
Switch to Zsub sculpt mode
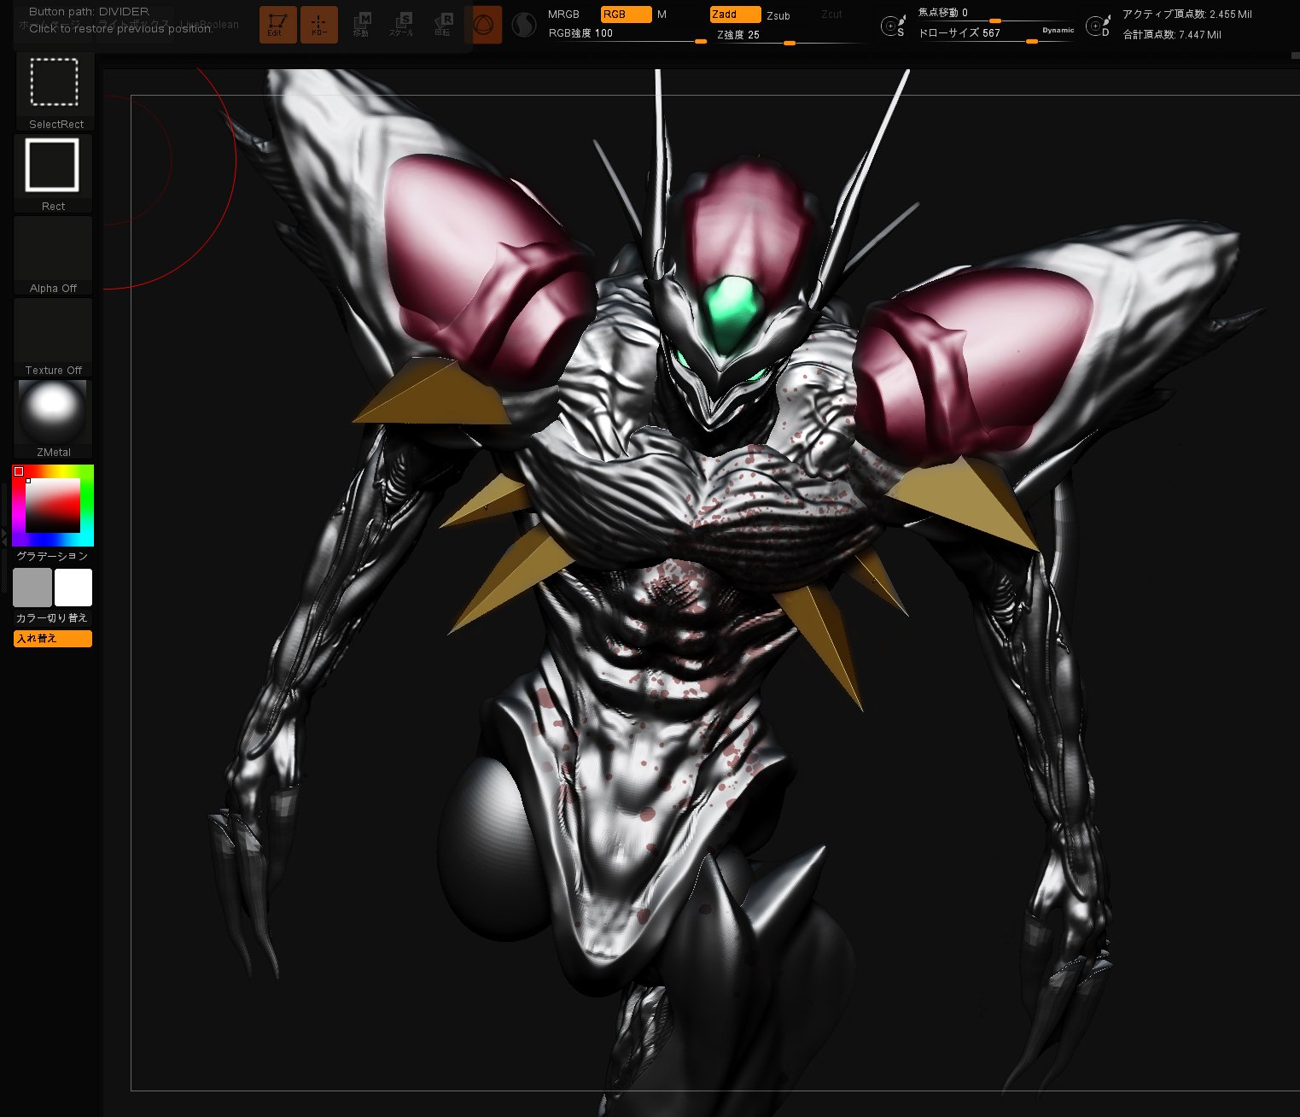tap(778, 15)
